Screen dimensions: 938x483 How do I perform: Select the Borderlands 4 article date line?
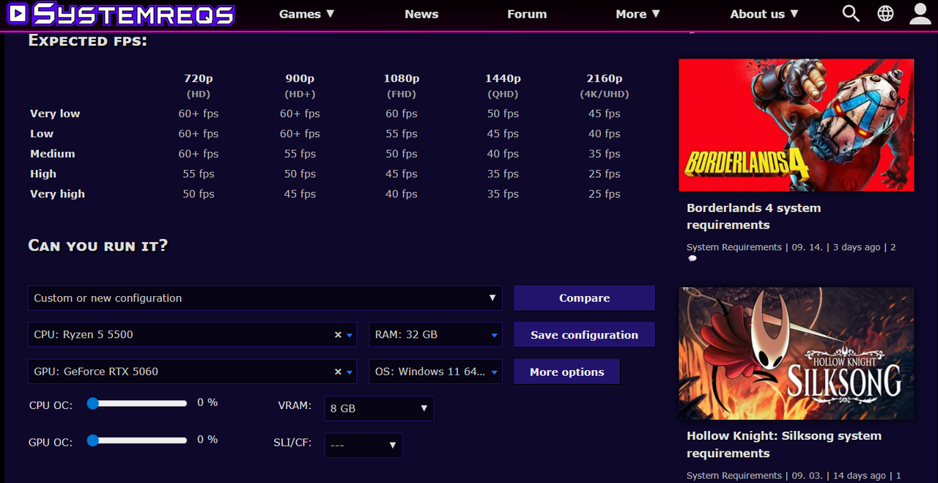coord(791,247)
